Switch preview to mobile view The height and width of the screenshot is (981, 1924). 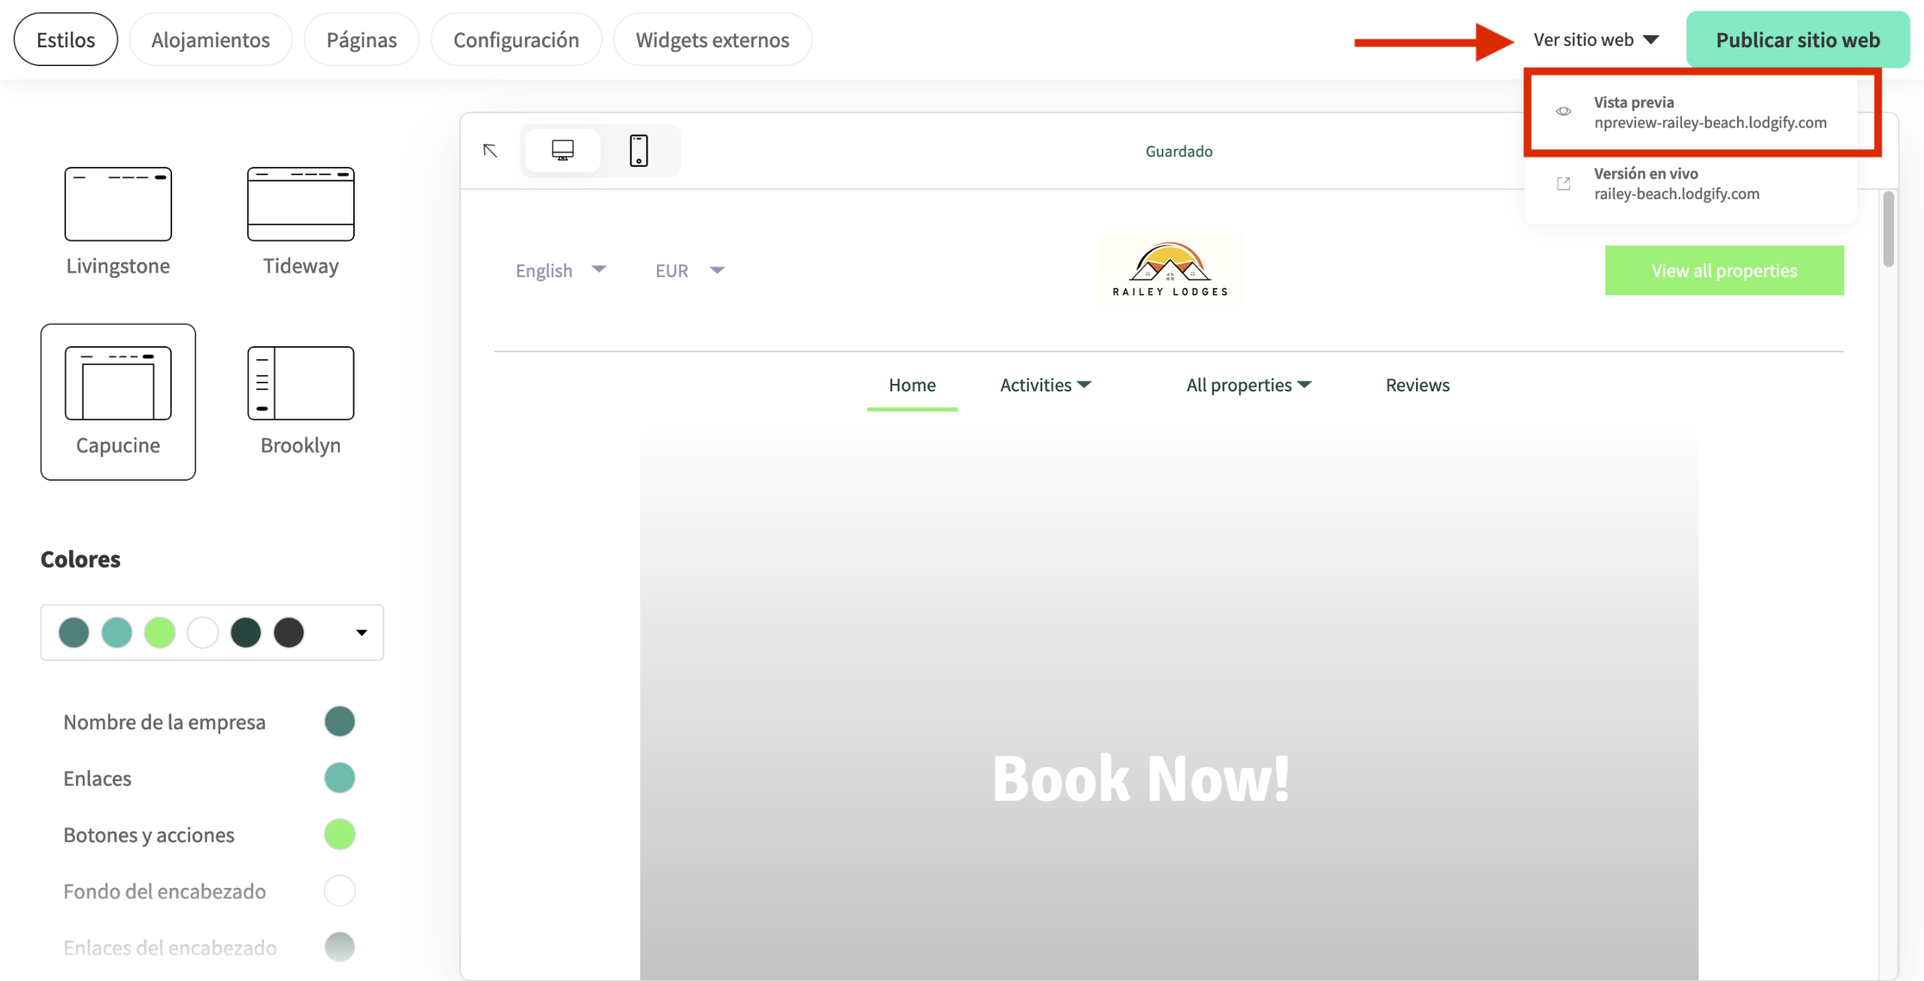point(640,150)
